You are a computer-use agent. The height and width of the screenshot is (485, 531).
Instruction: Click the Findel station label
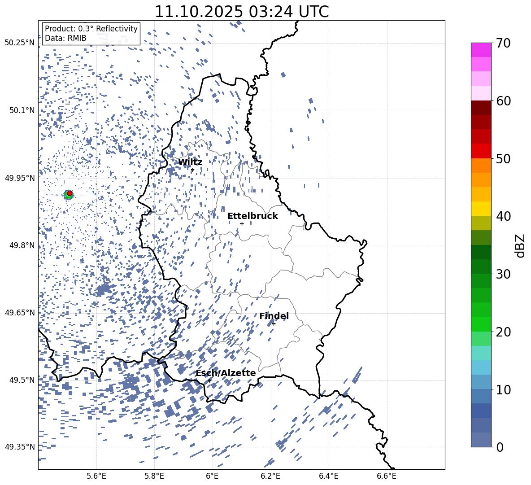click(274, 316)
